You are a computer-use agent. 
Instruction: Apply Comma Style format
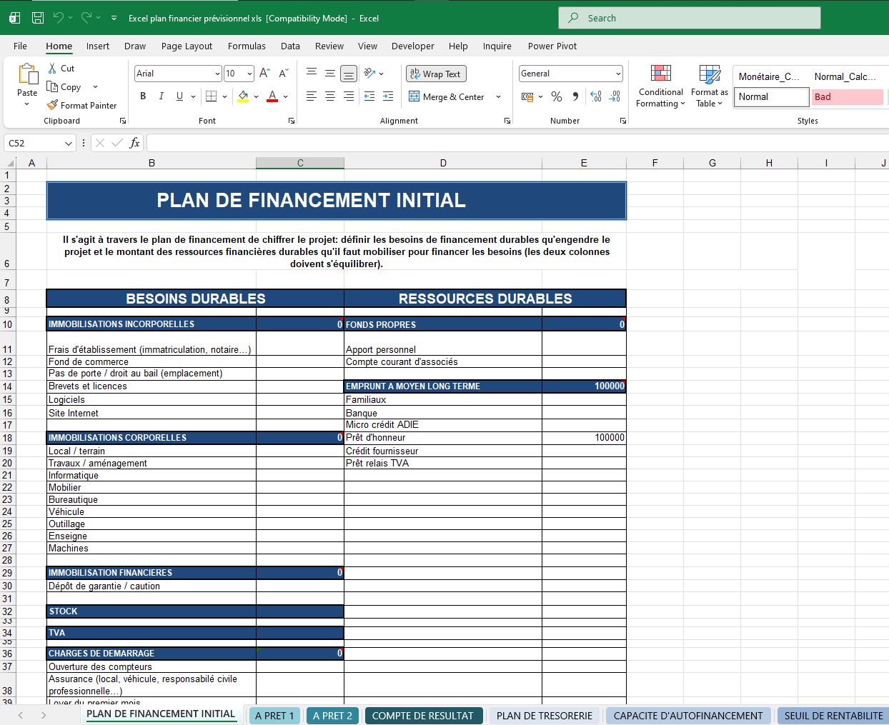coord(576,96)
